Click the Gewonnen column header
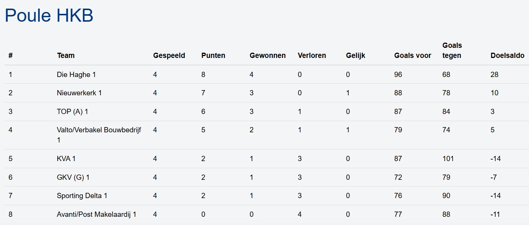 pos(268,56)
